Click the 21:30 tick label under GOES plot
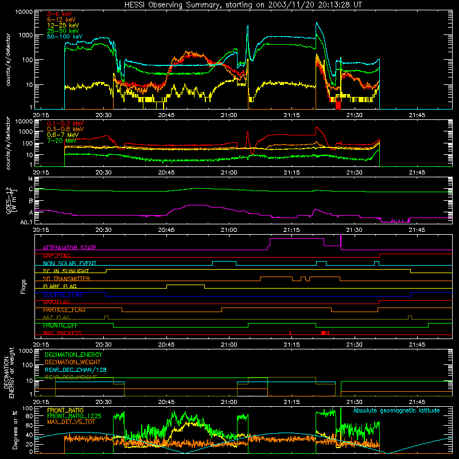The image size is (459, 459). click(x=354, y=230)
